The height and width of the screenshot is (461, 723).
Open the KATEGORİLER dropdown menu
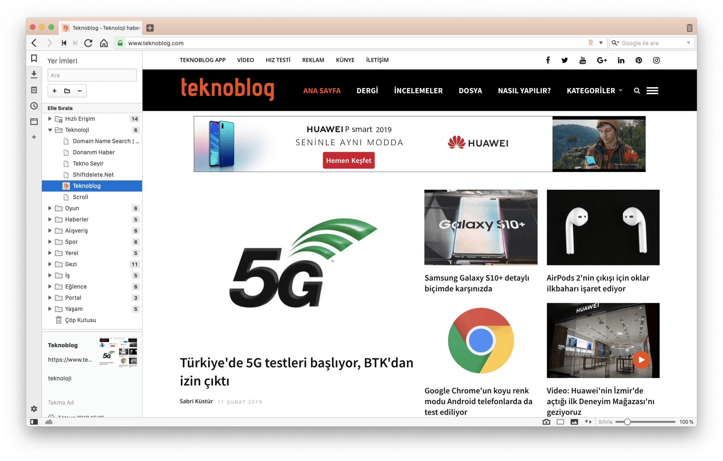(x=594, y=91)
